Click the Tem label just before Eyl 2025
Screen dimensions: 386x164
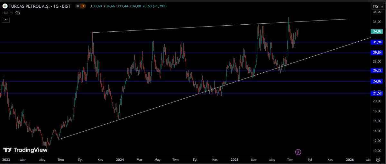tap(290, 159)
